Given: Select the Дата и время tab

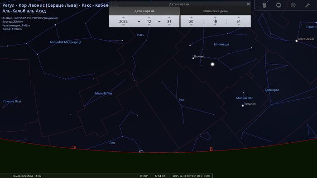Looking at the screenshot, I should (144, 11).
